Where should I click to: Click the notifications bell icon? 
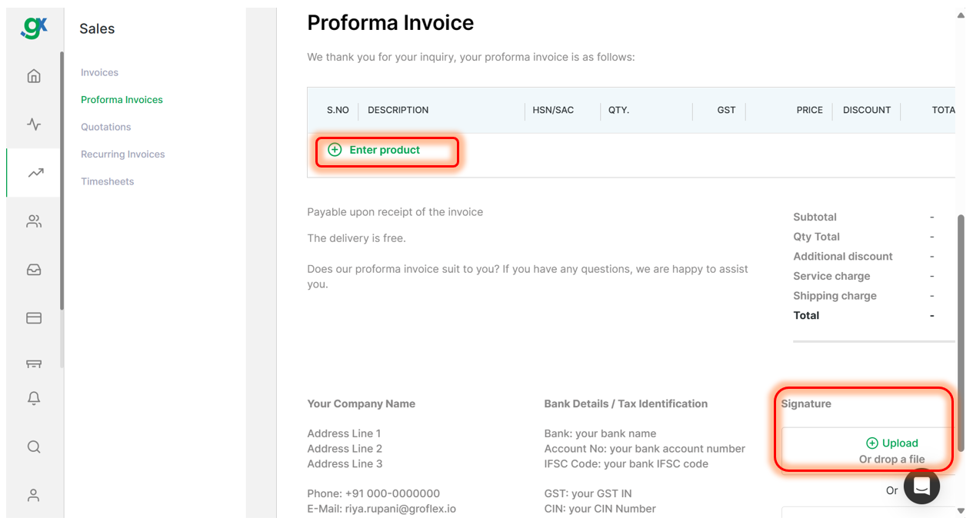click(33, 398)
